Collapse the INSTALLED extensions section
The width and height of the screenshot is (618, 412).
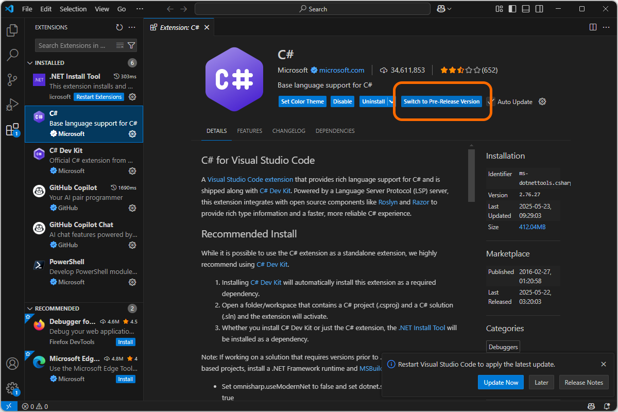pos(30,62)
